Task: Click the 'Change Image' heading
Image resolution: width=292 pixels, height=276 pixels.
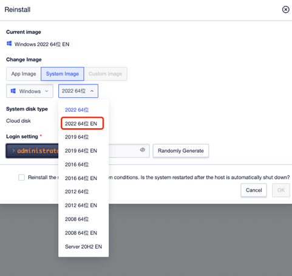Action: pos(24,60)
